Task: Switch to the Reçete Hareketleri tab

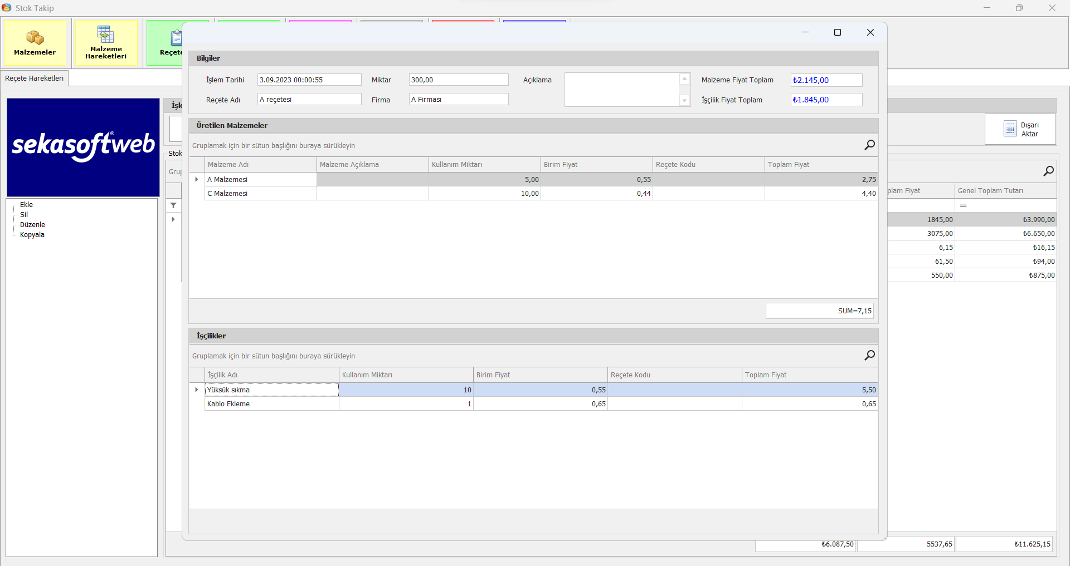Action: click(x=35, y=78)
